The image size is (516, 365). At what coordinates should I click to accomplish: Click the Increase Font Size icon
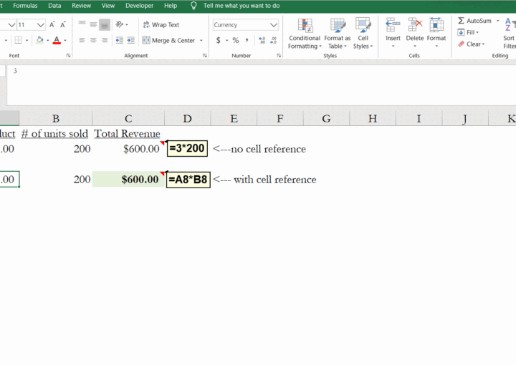[x=52, y=24]
